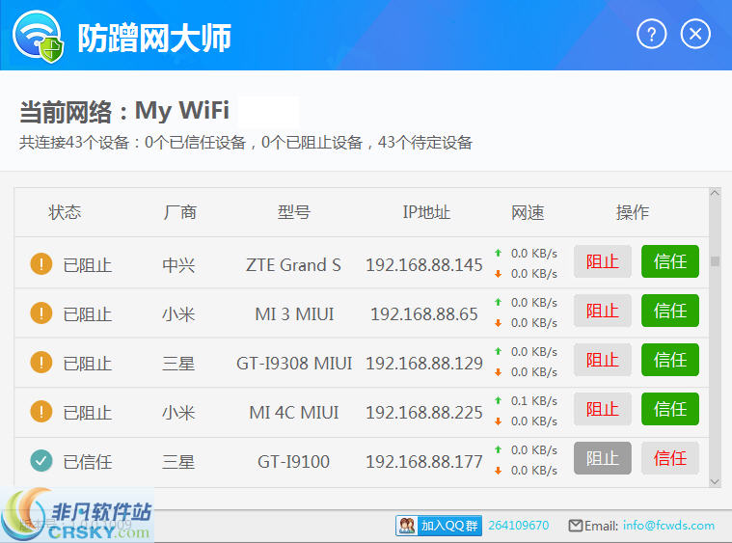Block the GT-I9100 device
The width and height of the screenshot is (732, 543).
point(602,458)
